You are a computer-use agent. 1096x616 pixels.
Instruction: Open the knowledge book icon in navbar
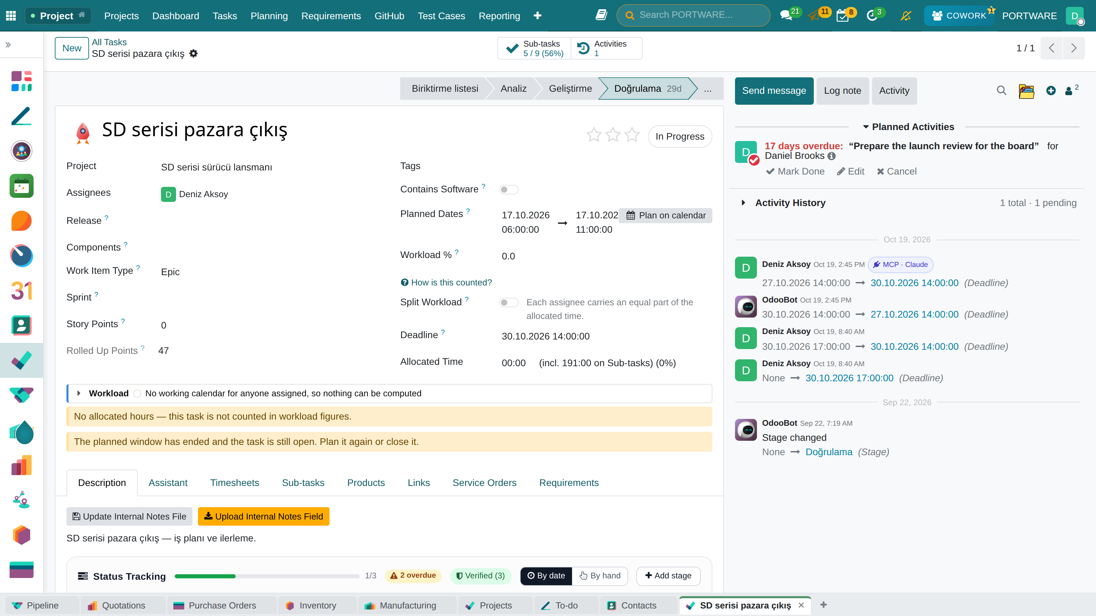pos(601,15)
